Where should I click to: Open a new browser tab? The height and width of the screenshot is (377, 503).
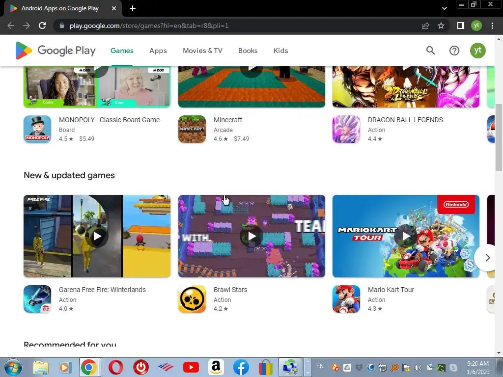pyautogui.click(x=133, y=8)
